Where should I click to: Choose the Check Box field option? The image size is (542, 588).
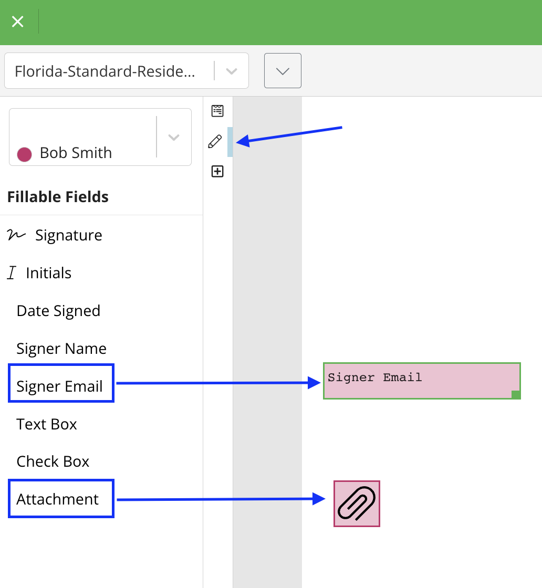[x=53, y=461]
